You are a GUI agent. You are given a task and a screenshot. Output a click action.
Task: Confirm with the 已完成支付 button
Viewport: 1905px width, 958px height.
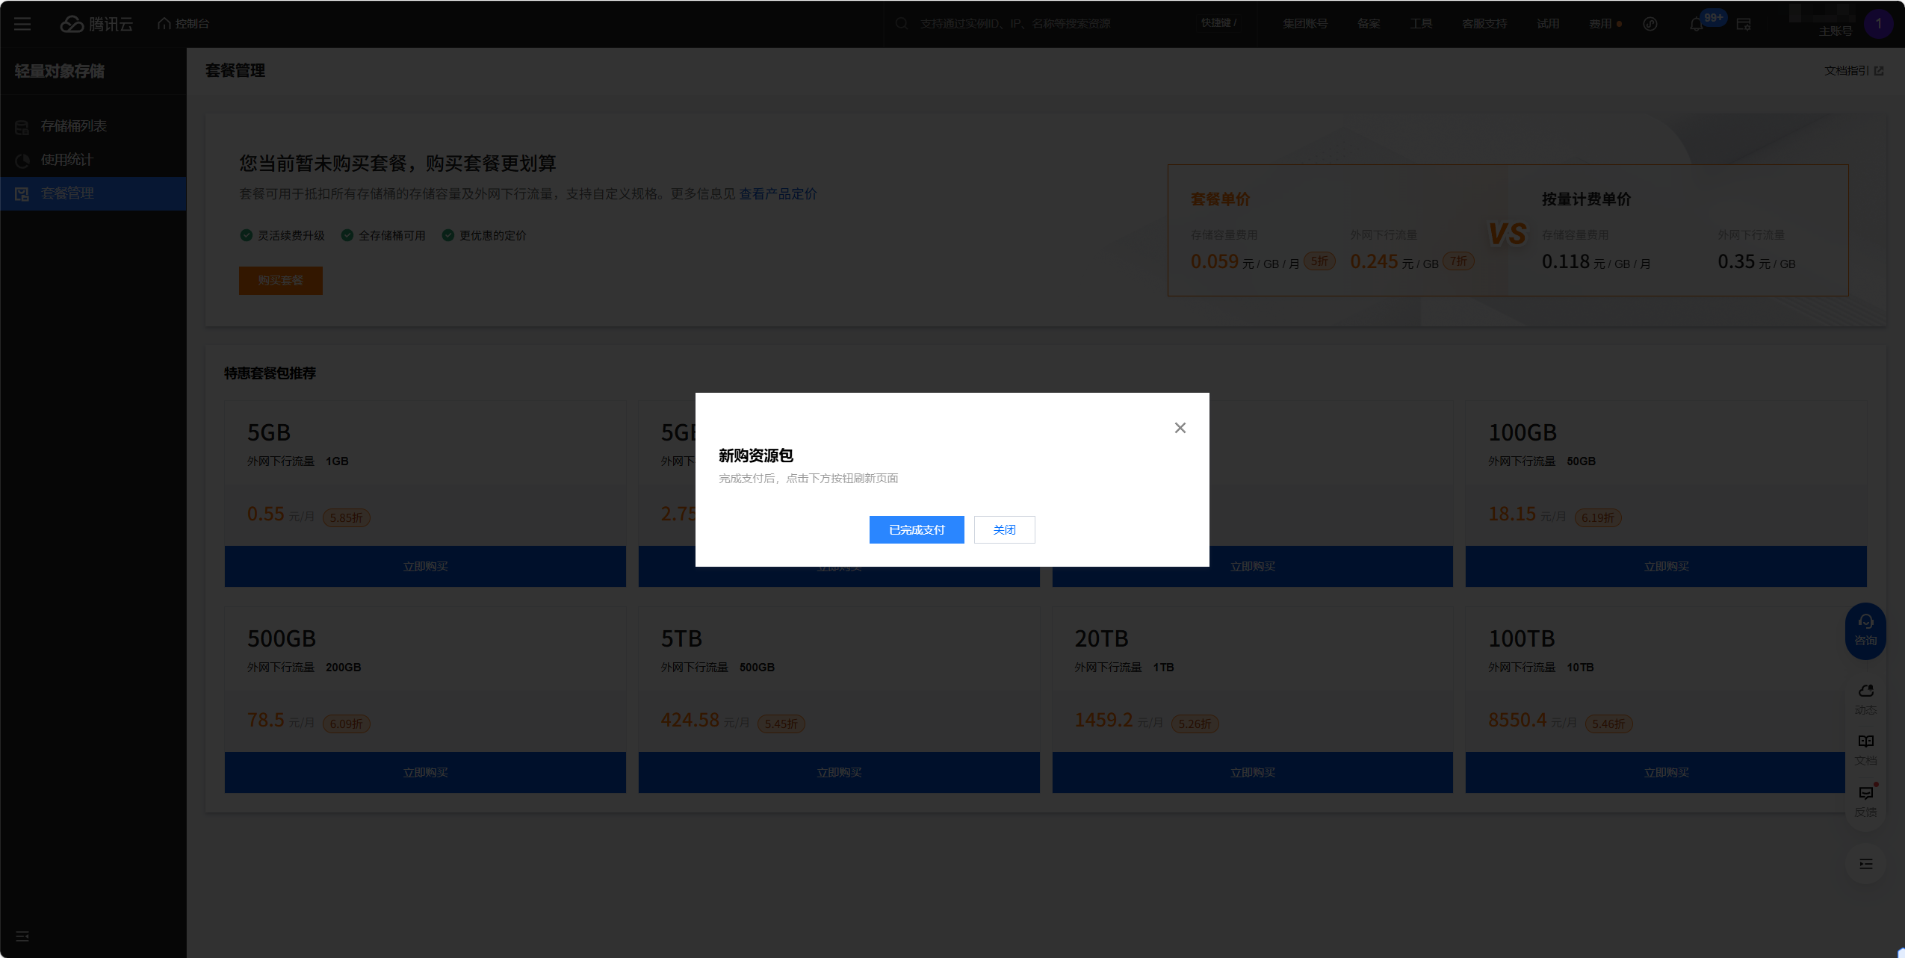pos(917,529)
